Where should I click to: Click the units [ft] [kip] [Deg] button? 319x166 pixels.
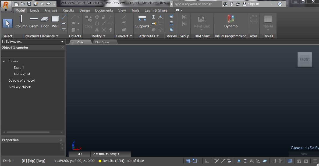(33, 161)
